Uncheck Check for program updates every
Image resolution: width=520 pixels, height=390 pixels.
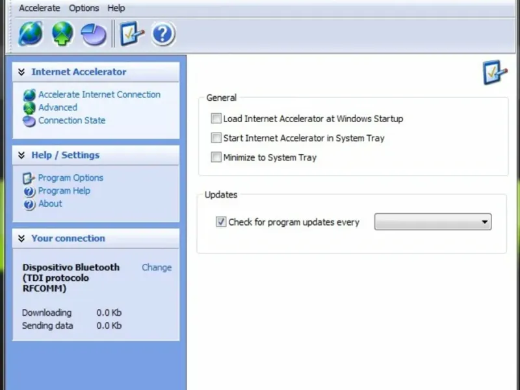point(221,222)
